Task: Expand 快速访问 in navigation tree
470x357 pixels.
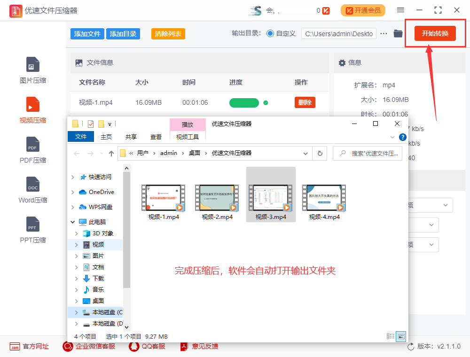Action: 72,177
